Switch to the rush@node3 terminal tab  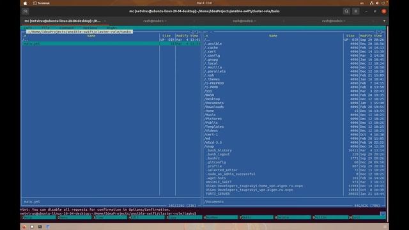tap(334, 21)
